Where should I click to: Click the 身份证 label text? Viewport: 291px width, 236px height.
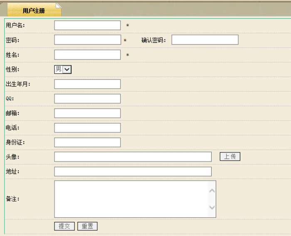coord(15,142)
